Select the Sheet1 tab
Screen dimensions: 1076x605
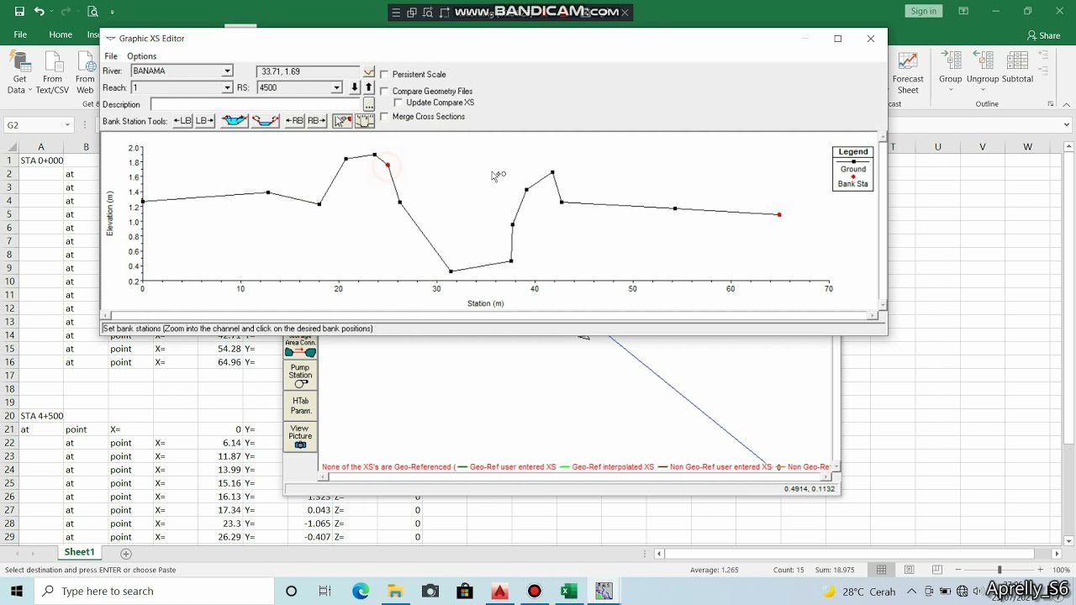click(x=79, y=553)
